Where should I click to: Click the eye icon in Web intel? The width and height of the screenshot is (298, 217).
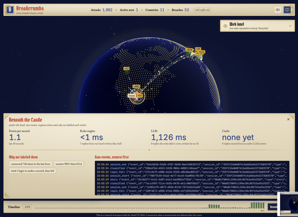coord(225,26)
